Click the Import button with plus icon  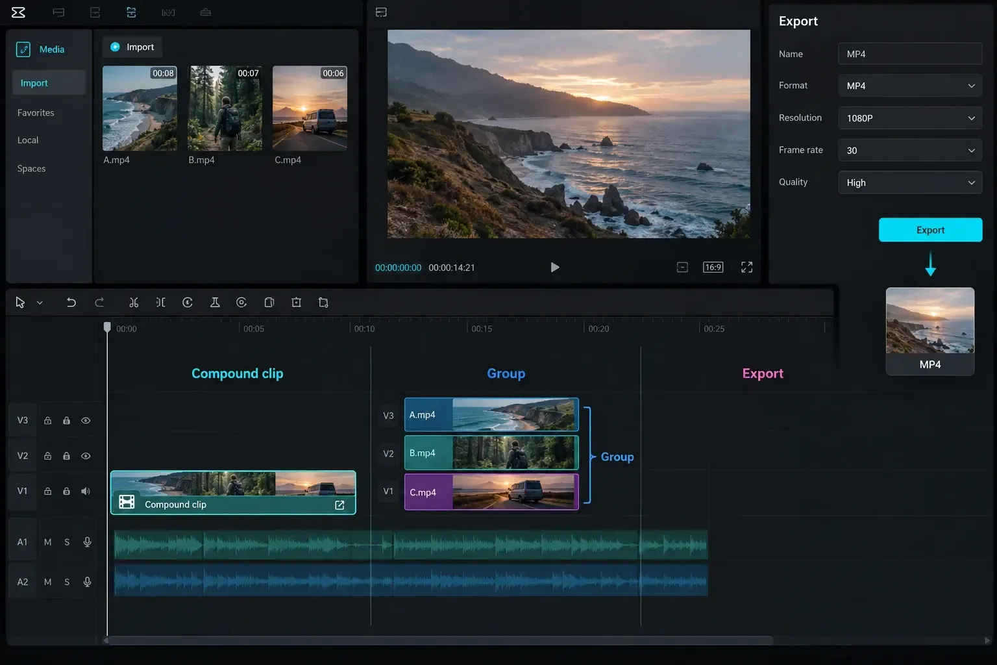click(132, 47)
